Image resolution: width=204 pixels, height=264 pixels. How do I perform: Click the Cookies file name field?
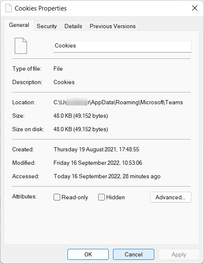[x=123, y=47]
